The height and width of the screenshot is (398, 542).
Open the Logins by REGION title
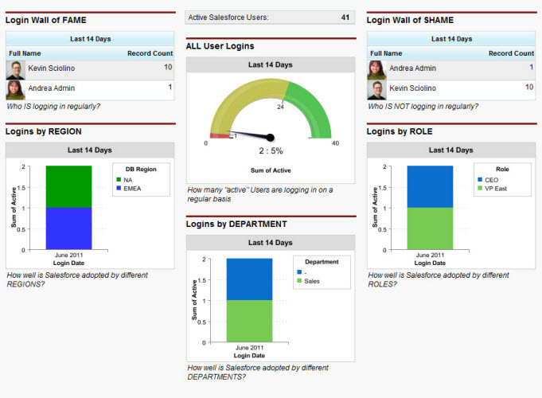44,131
